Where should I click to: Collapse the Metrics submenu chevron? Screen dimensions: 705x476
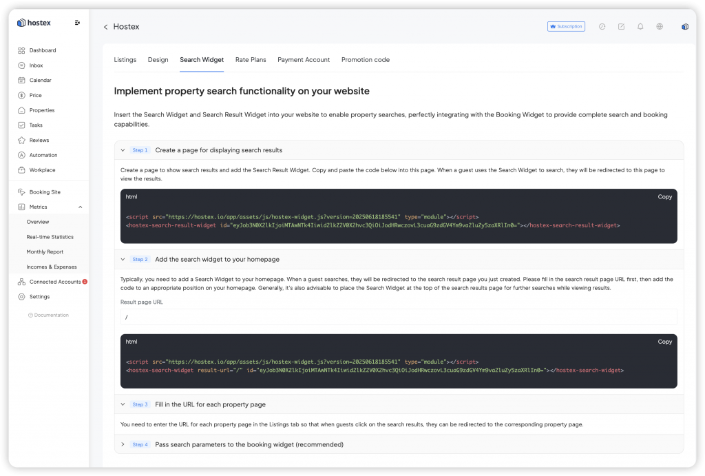tap(81, 207)
